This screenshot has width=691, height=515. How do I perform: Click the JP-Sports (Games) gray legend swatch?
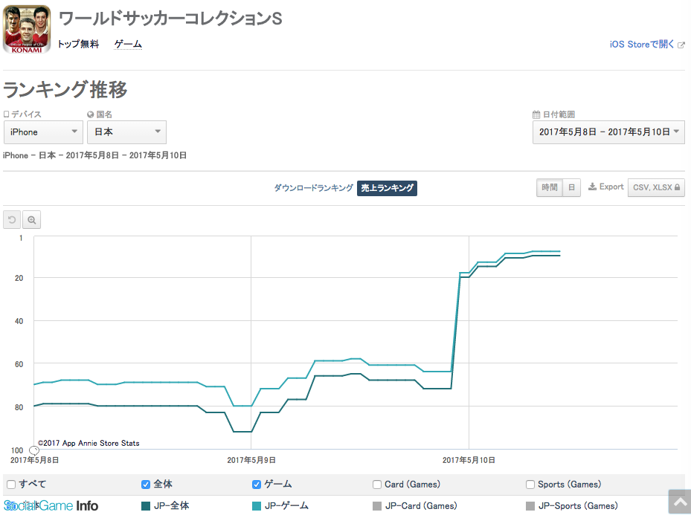tap(530, 506)
